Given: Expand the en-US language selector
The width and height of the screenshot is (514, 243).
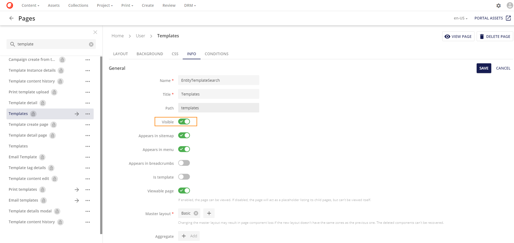Looking at the screenshot, I should pyautogui.click(x=460, y=18).
